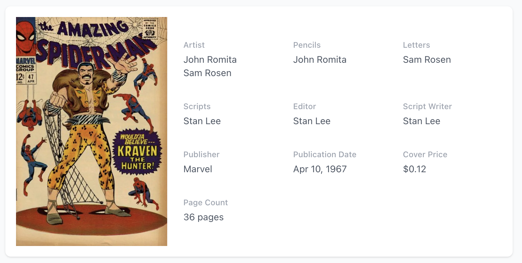Click the Page Count label
Viewport: 522px width, 263px height.
point(206,203)
